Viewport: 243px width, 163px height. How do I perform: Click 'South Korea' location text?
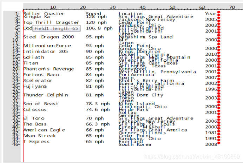(x=135, y=144)
